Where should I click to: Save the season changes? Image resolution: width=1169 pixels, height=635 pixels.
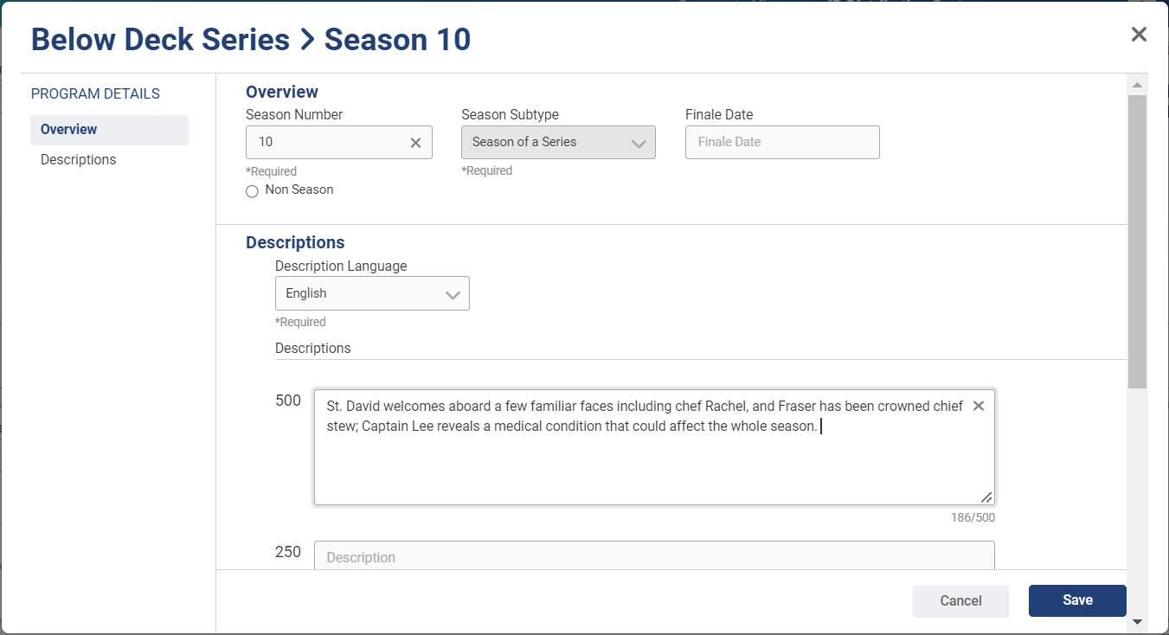[1077, 600]
